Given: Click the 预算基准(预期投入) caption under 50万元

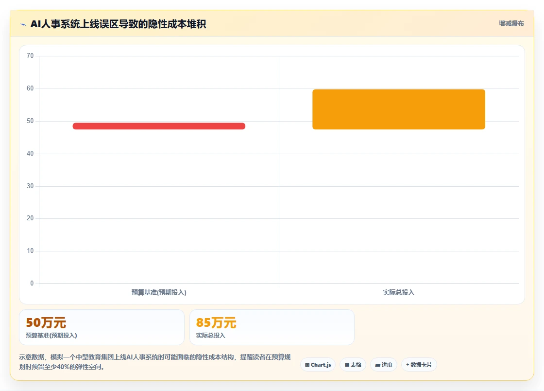Looking at the screenshot, I should point(51,336).
